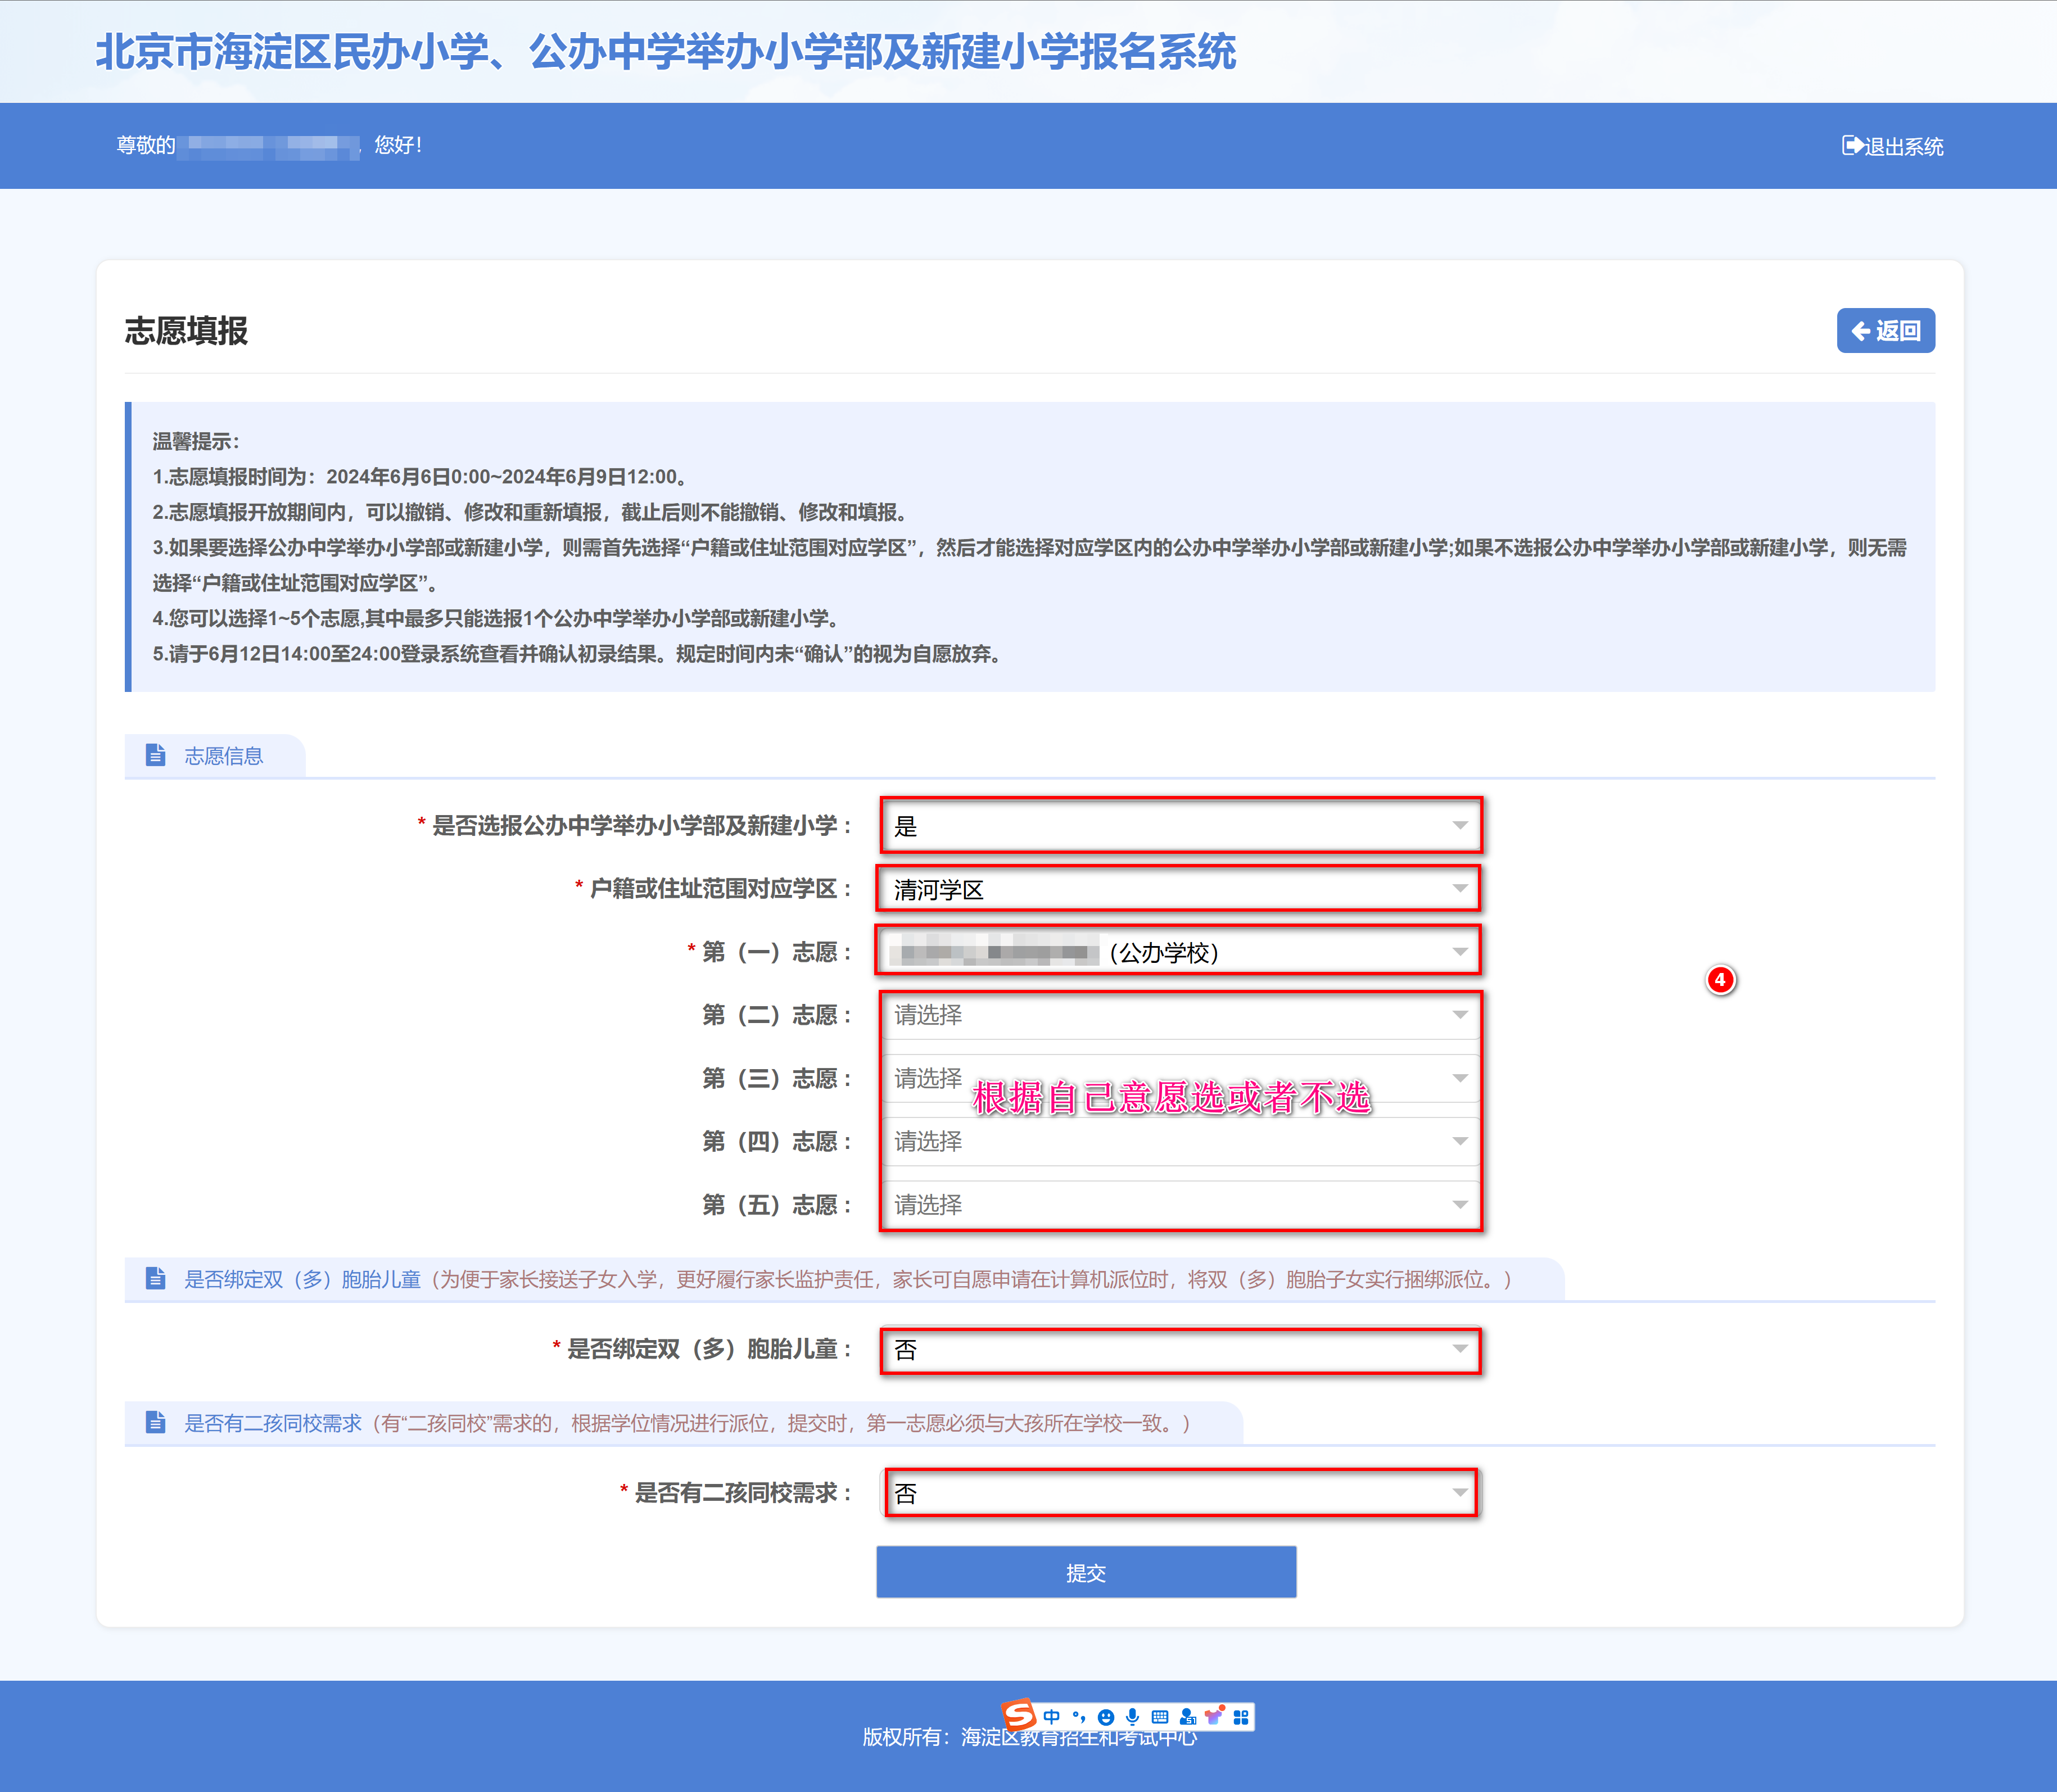Open the 第（二）志愿 dropdown

1180,1015
